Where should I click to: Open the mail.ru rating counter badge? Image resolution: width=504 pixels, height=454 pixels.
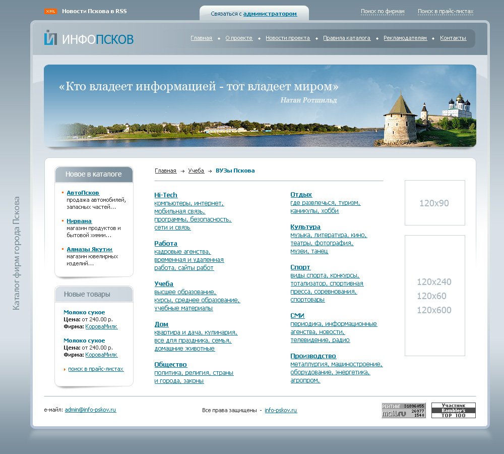pyautogui.click(x=403, y=410)
